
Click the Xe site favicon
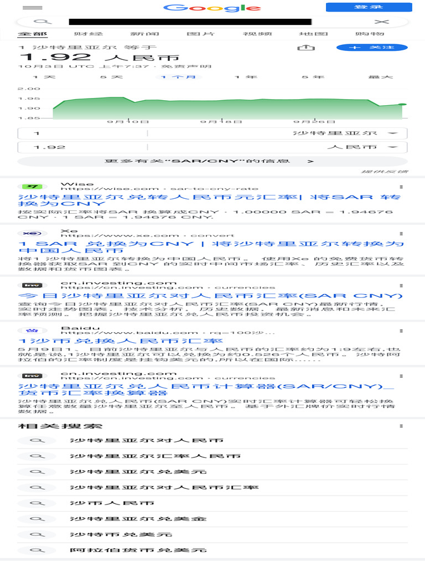click(x=33, y=233)
